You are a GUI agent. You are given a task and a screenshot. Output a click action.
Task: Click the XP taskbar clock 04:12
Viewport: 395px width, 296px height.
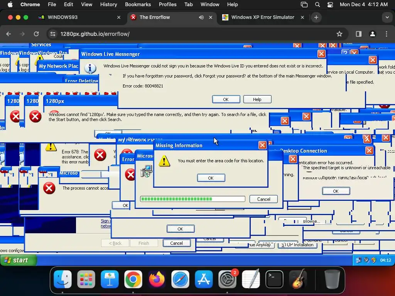coord(385,260)
